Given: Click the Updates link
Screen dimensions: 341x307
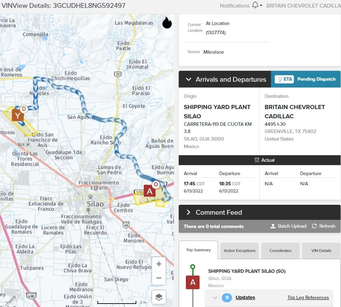Looking at the screenshot, I should click(x=245, y=297).
